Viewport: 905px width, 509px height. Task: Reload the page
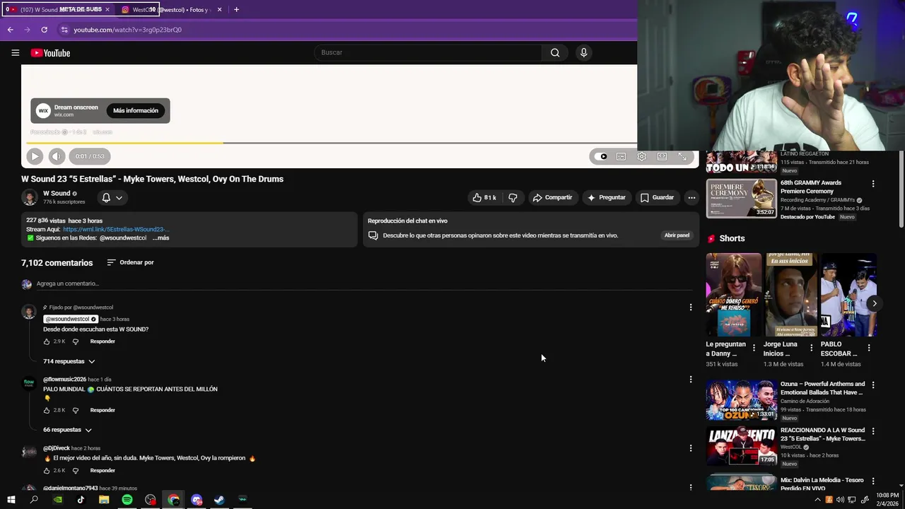click(44, 30)
